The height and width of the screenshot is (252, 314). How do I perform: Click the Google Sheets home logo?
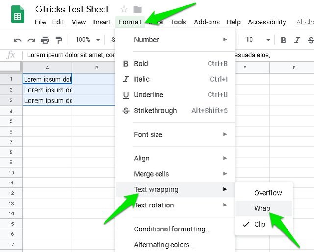[x=18, y=15]
